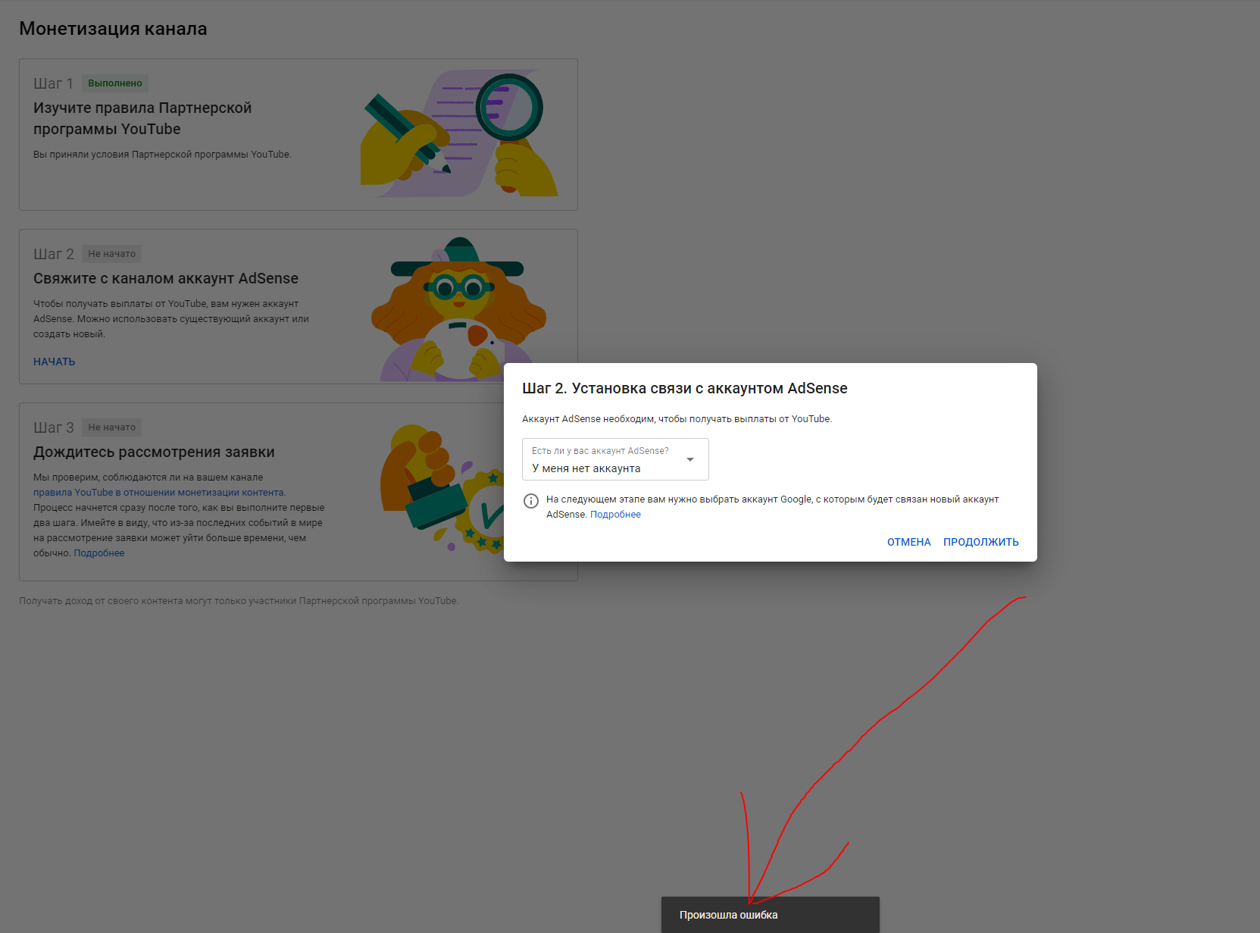Open the AdSense account dropdown
The width and height of the screenshot is (1260, 933).
[x=615, y=459]
